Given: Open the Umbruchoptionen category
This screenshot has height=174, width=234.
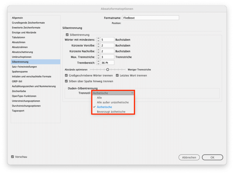Looking at the screenshot, I should pyautogui.click(x=36, y=57).
